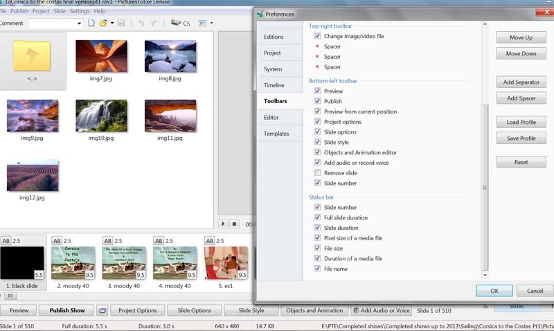Click the Undo arrow icon

point(141,24)
